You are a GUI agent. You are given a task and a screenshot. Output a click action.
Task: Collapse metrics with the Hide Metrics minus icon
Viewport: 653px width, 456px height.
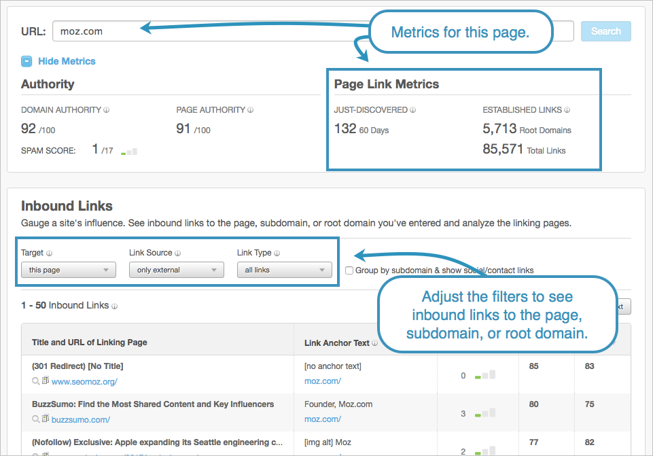[27, 61]
